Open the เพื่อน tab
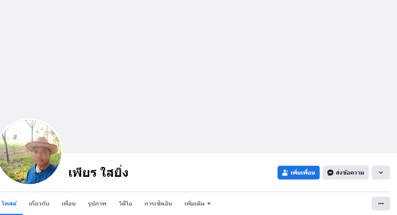 click(x=69, y=204)
